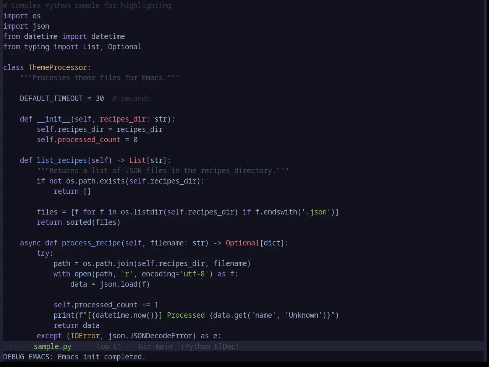Click the 'json.load(f)' call
Screen dimensions: 489x367
125,284
